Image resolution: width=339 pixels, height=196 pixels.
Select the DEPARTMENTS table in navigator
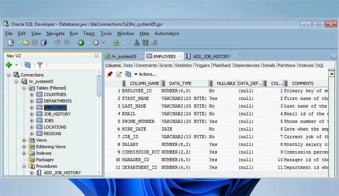(58, 101)
